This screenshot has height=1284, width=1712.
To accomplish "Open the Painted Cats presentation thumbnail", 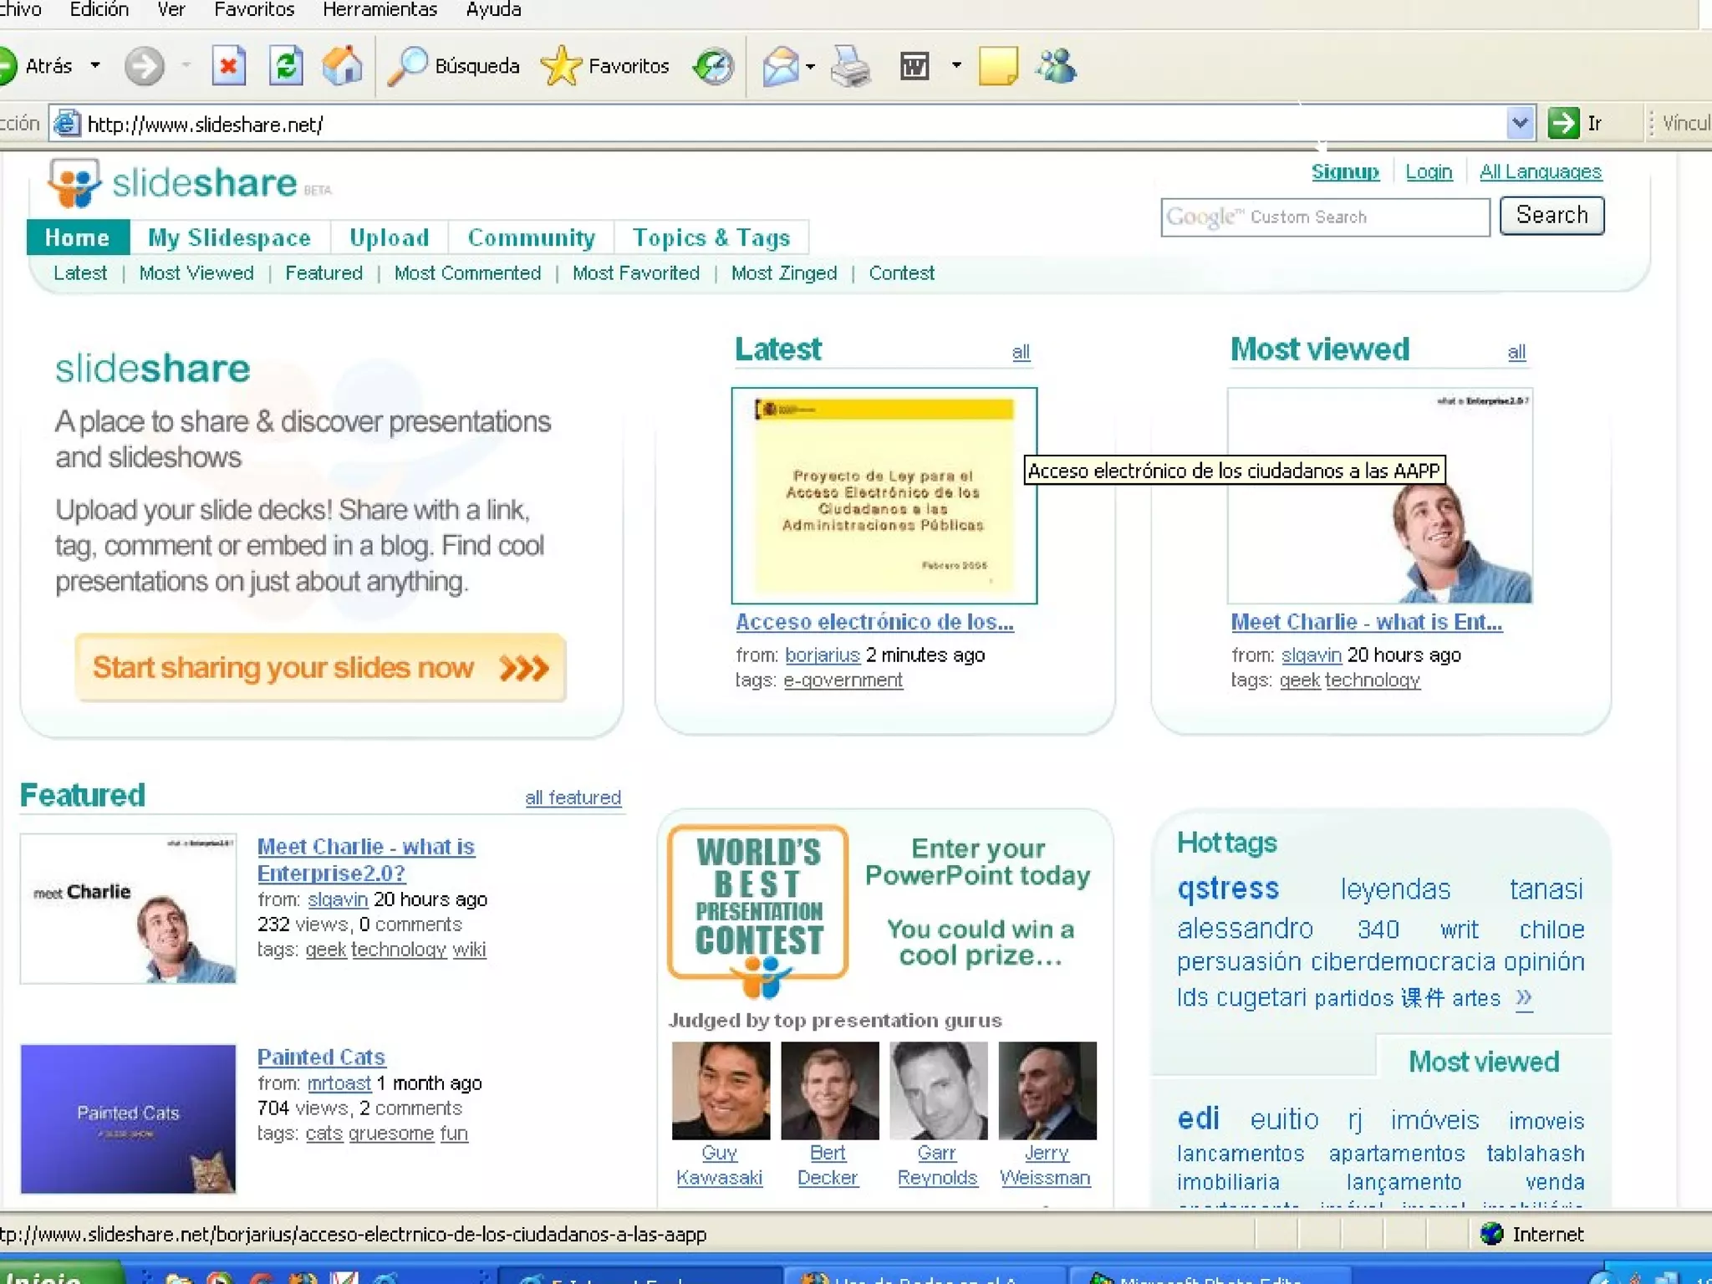I will point(128,1118).
